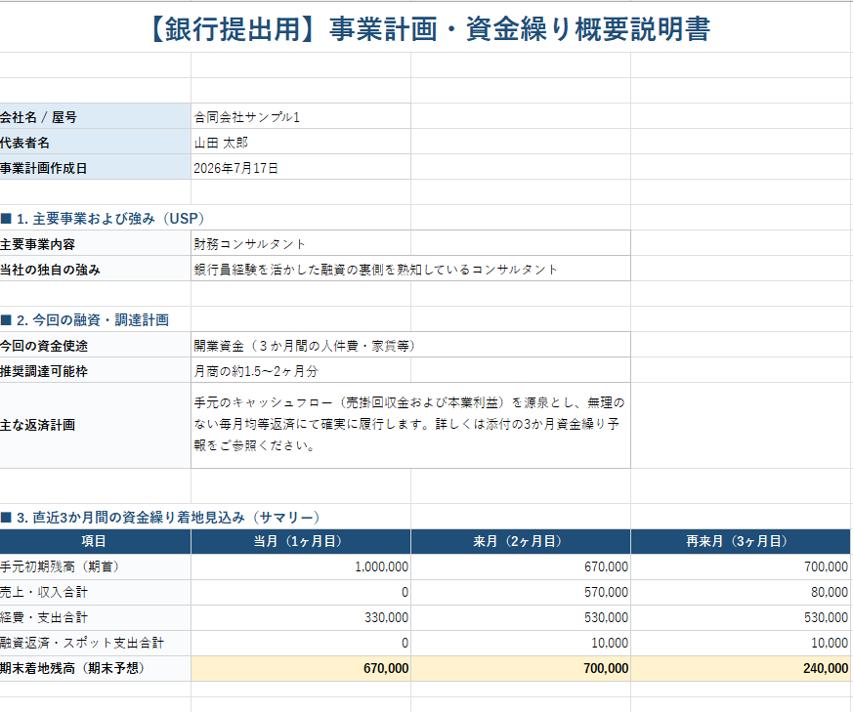The width and height of the screenshot is (853, 712).
Task: Select the date cell 2026年7月17日
Action: point(301,167)
